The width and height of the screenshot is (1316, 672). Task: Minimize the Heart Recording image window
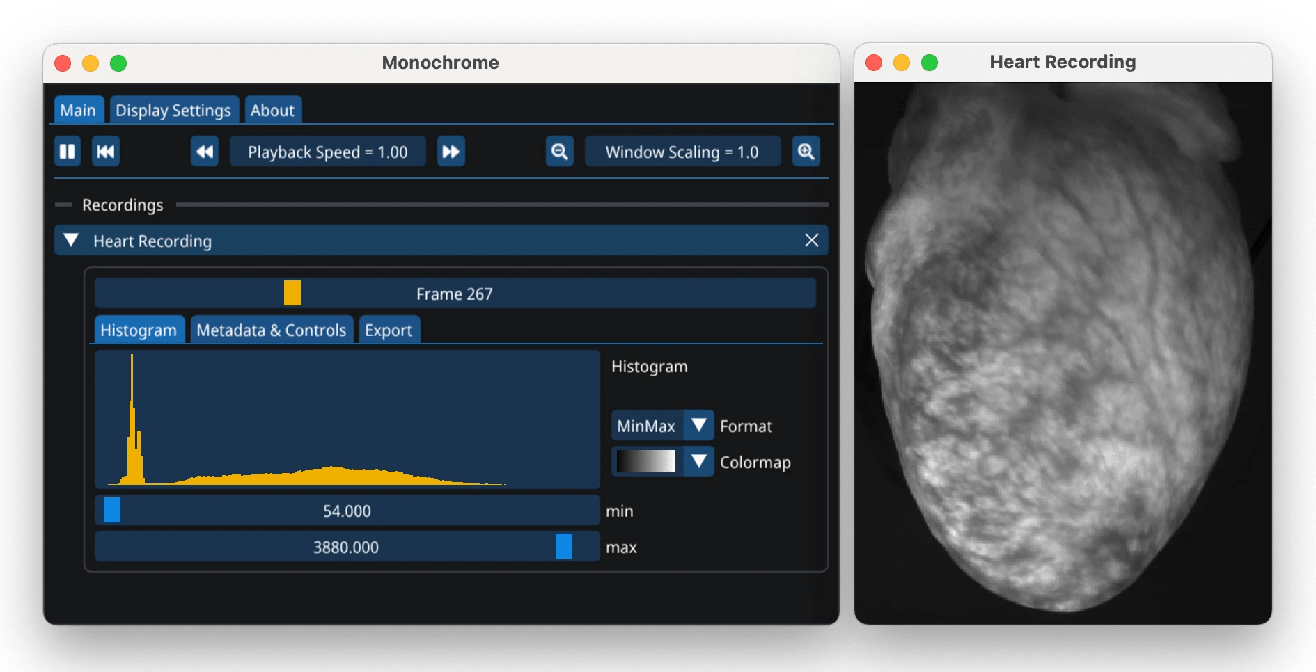pyautogui.click(x=902, y=63)
